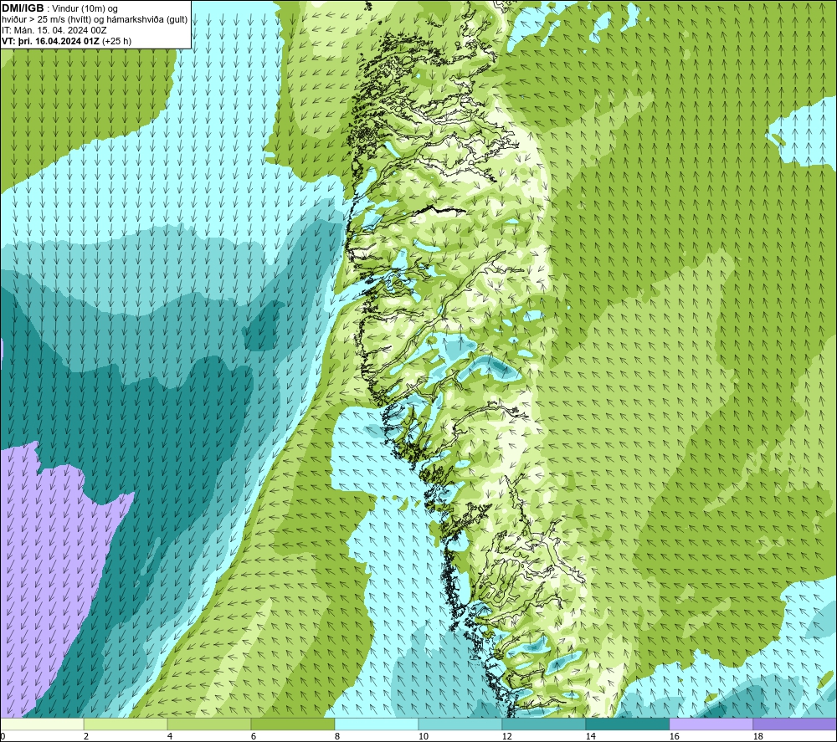Click the 16–18 m/s light purple swatch
This screenshot has width=837, height=742.
pyautogui.click(x=711, y=724)
